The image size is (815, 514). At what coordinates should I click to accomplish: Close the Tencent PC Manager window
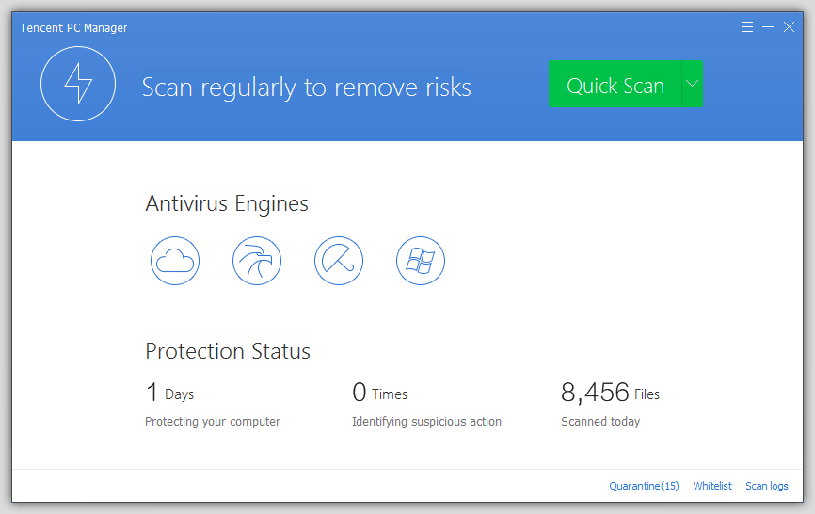pyautogui.click(x=789, y=27)
